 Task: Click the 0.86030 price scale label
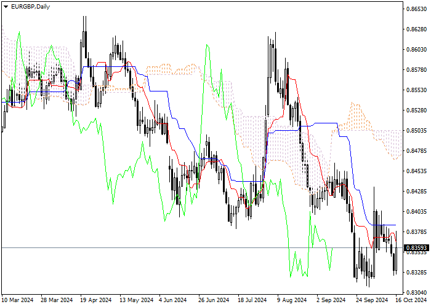click(417, 50)
